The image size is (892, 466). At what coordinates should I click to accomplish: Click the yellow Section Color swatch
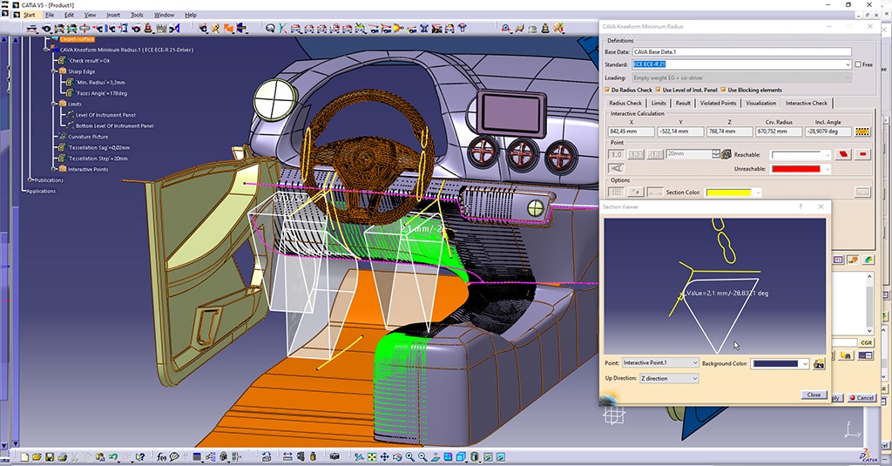pyautogui.click(x=728, y=192)
